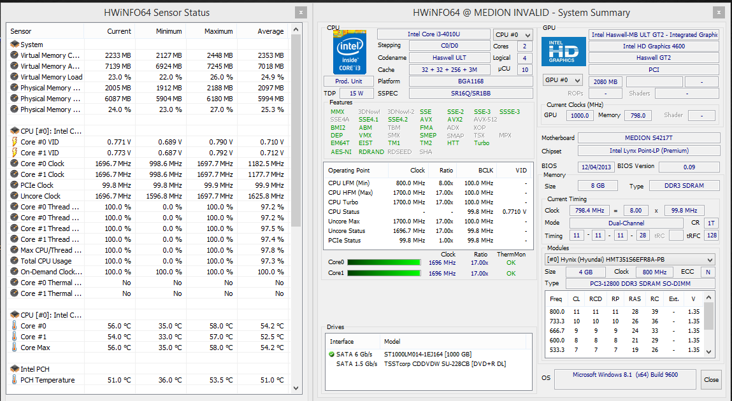This screenshot has width=732, height=401.
Task: Click the Average column header
Action: point(263,31)
